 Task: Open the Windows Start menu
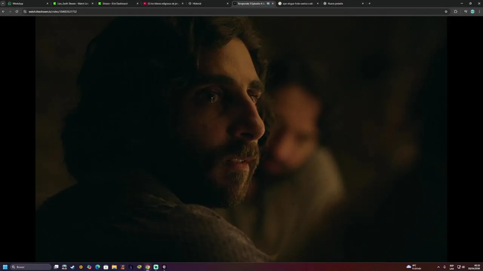coord(5,267)
